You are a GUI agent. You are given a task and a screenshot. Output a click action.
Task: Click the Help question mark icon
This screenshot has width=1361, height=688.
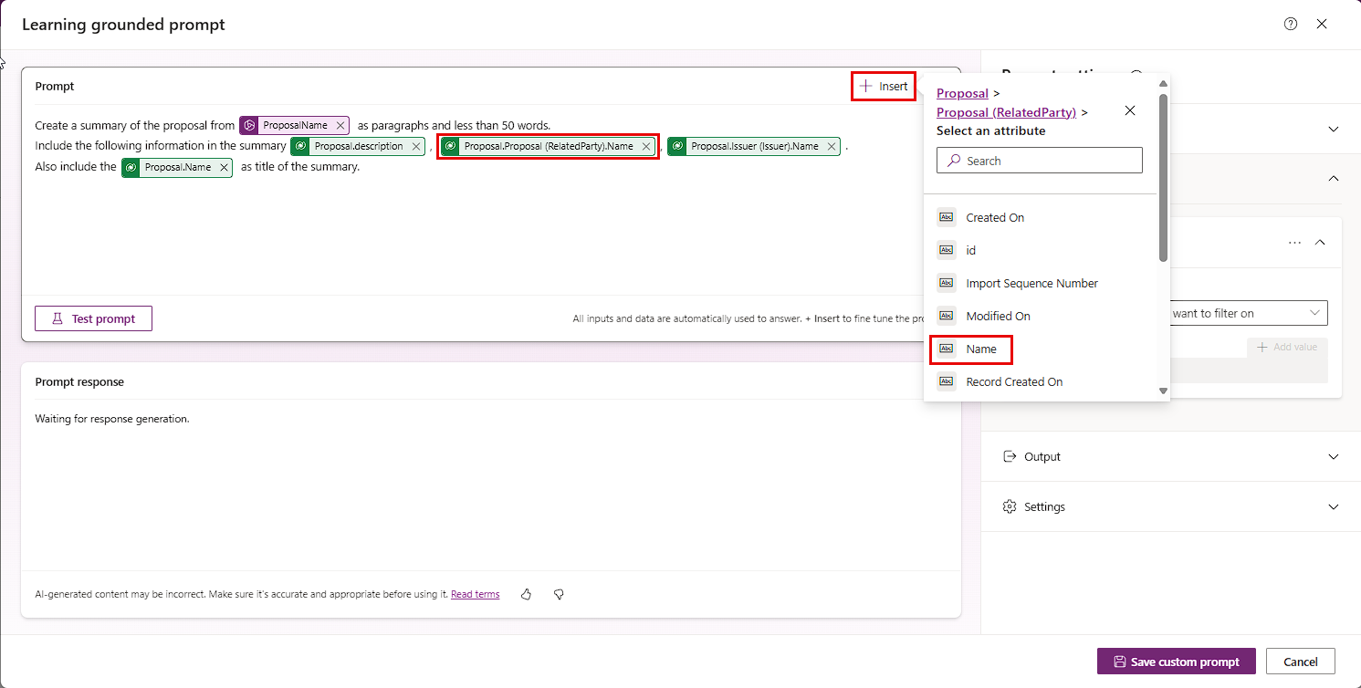pos(1290,23)
